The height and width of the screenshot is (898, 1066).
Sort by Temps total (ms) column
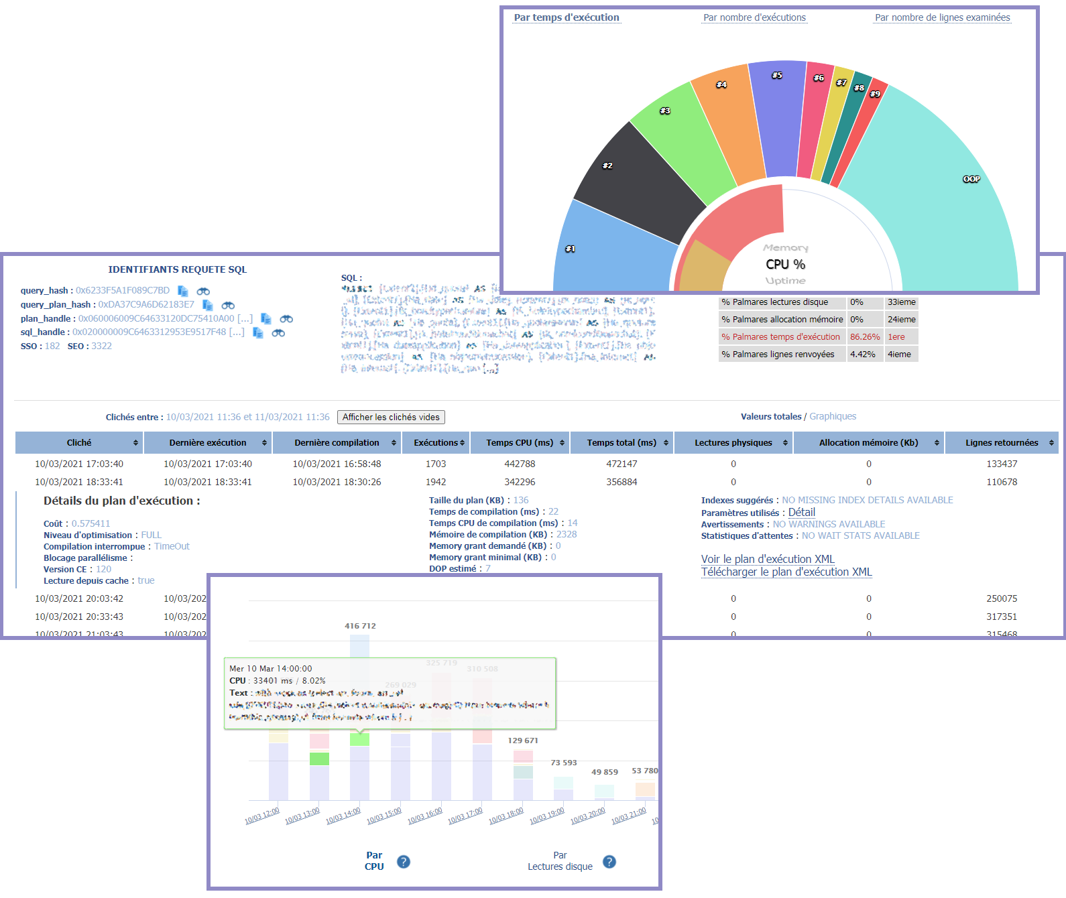621,443
